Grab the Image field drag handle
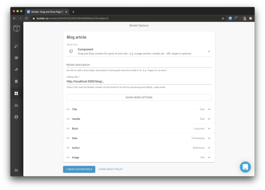The width and height of the screenshot is (265, 190). [x=68, y=157]
